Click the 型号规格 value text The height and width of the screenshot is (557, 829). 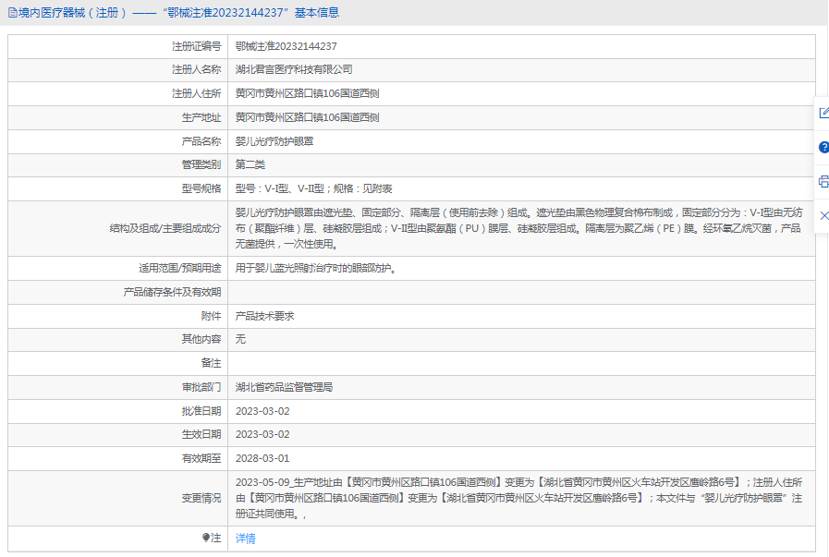click(x=313, y=188)
